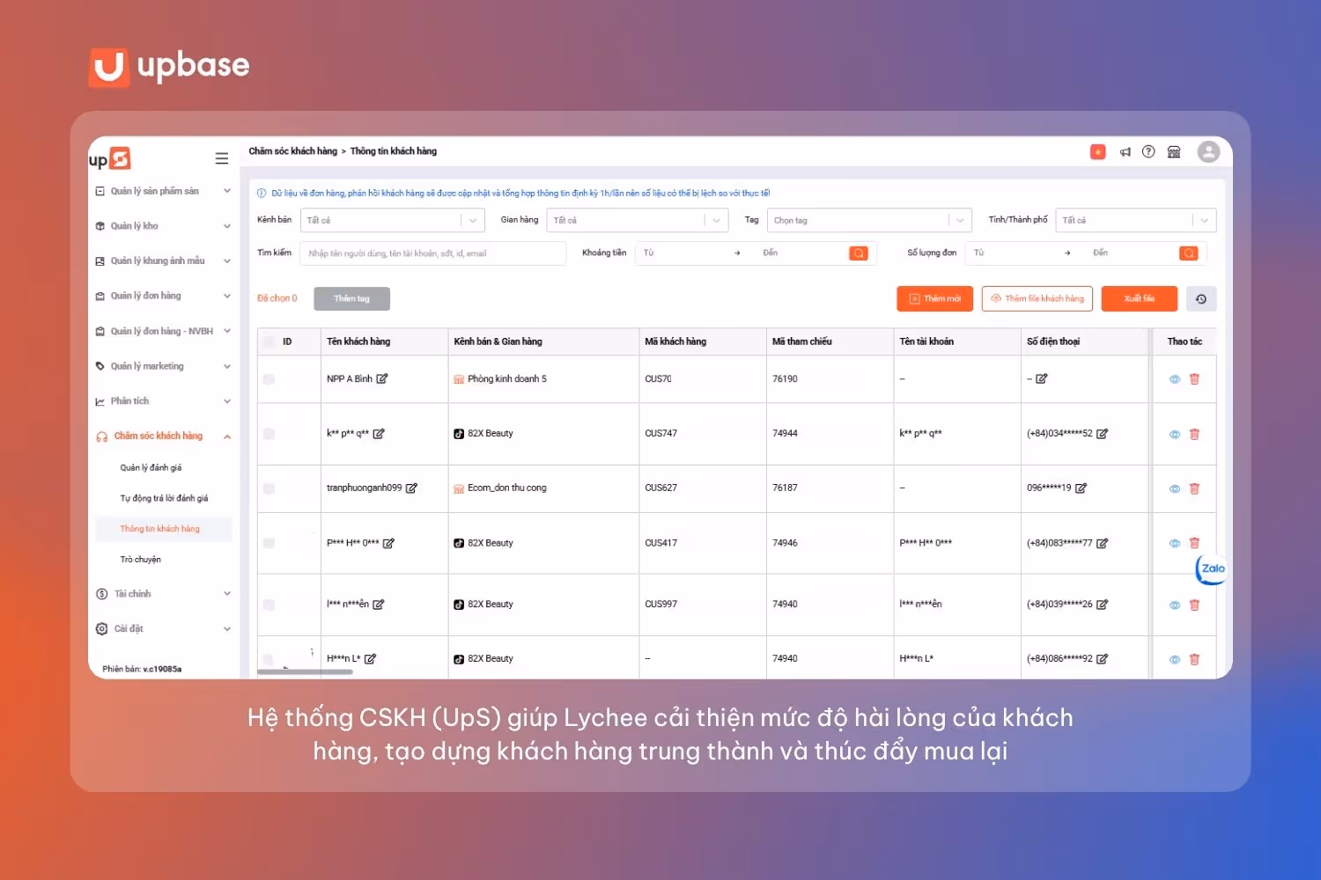Edit the phone number (+84)034*****52

[x=1102, y=434]
